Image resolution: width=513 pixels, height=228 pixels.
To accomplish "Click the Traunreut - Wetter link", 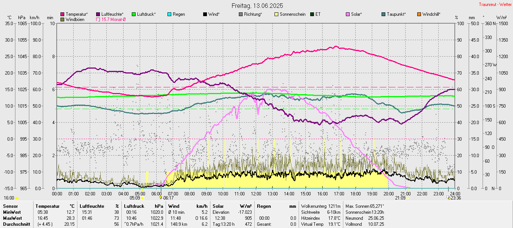I will click(495, 4).
